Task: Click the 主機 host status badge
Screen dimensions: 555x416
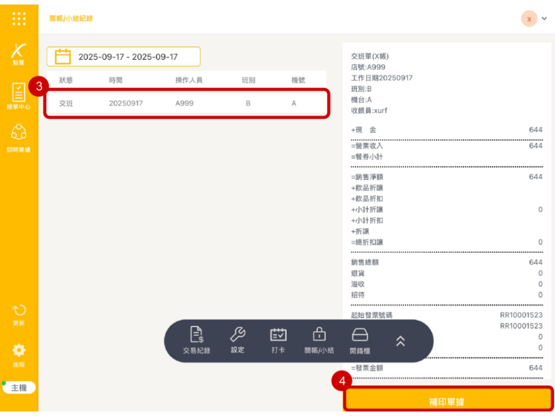Action: point(19,388)
